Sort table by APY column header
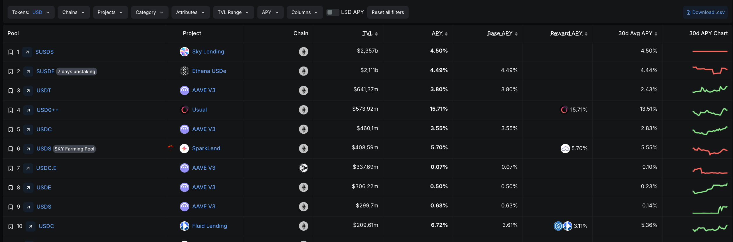Screen dimensions: 733x242 tap(440, 33)
